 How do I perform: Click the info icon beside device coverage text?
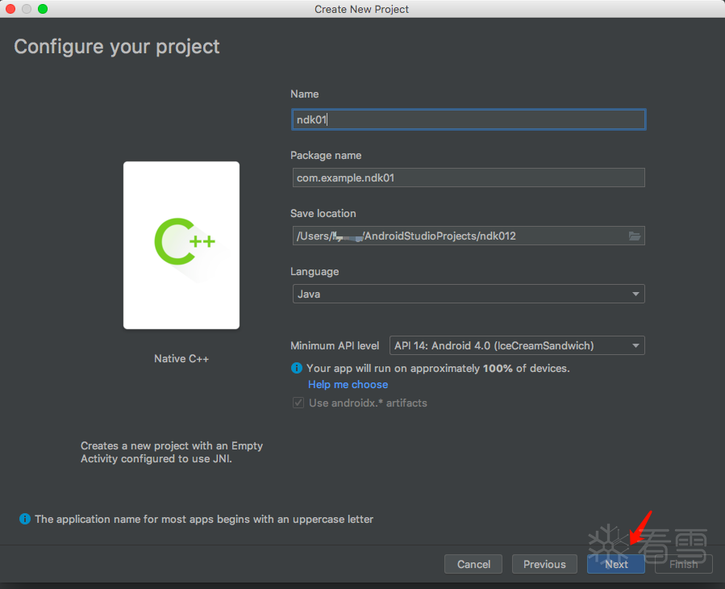coord(297,368)
